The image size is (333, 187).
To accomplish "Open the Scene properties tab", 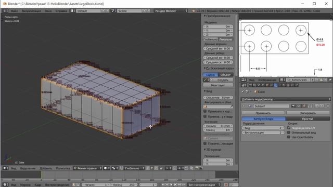I will click(x=259, y=85).
